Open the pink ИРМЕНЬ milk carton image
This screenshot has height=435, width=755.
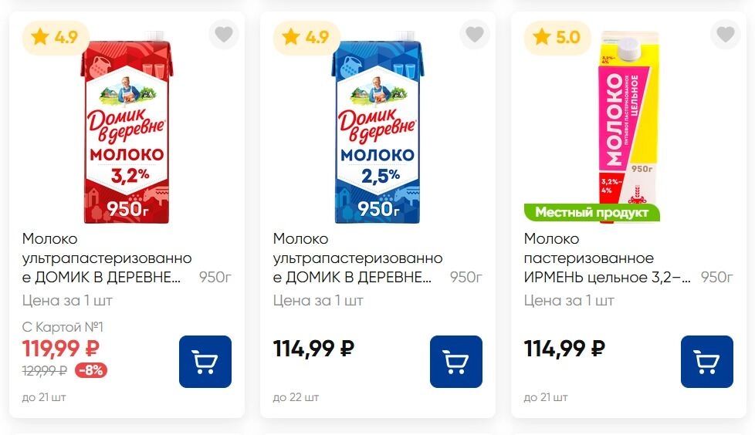point(629,123)
